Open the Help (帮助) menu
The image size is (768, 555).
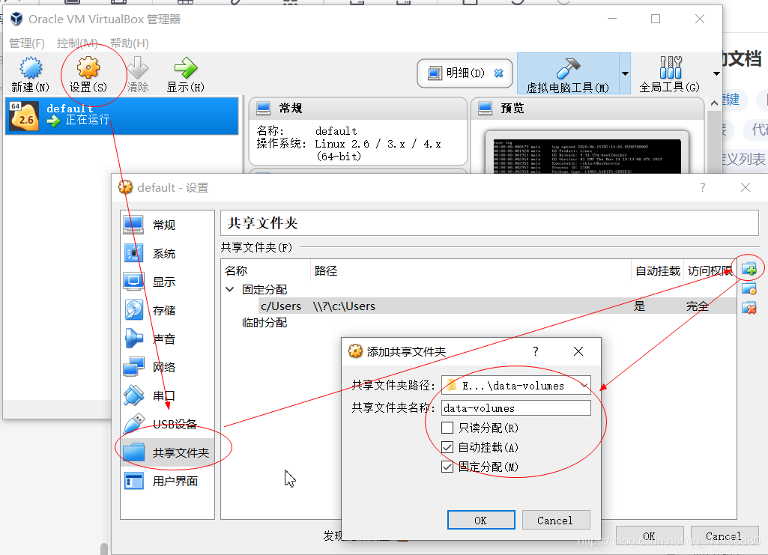130,43
